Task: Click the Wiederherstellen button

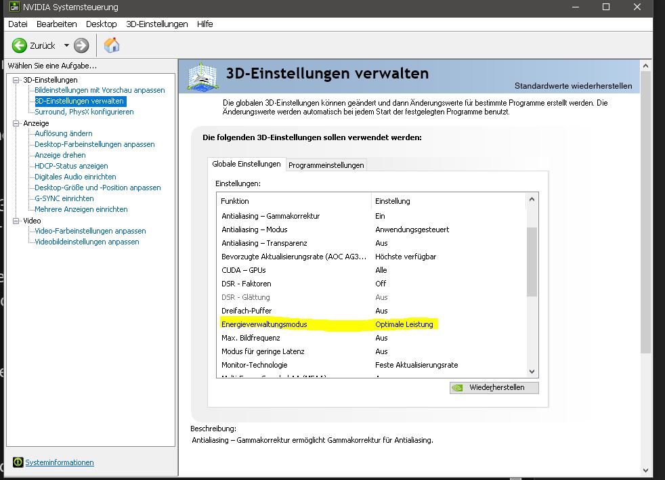Action: click(494, 387)
